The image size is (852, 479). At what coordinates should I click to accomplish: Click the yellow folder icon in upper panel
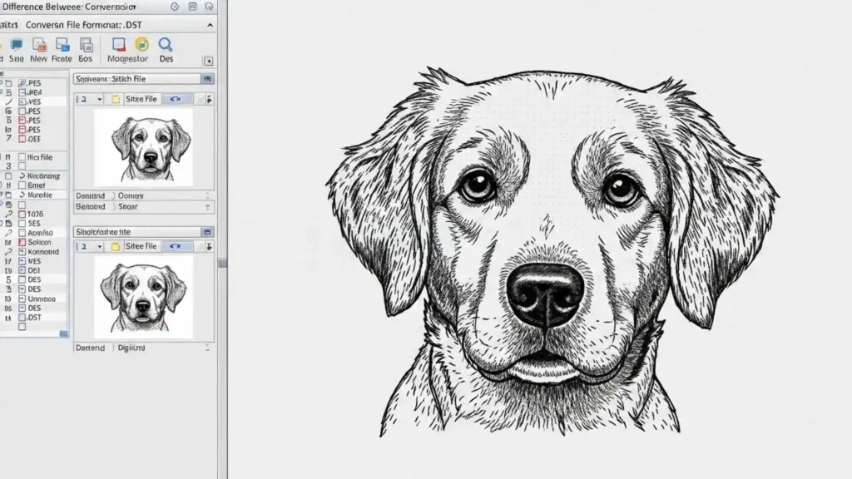click(115, 99)
